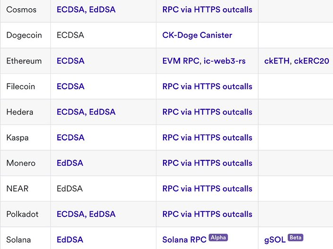The image size is (333, 249).
Task: Open the ckETH link
Action: (x=276, y=61)
